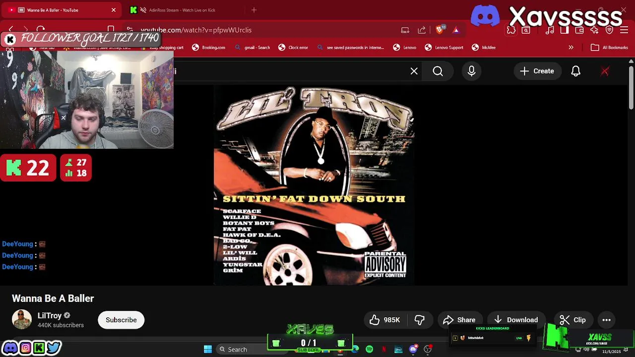Expand hidden bookmarks overflow chevron

coord(571,48)
